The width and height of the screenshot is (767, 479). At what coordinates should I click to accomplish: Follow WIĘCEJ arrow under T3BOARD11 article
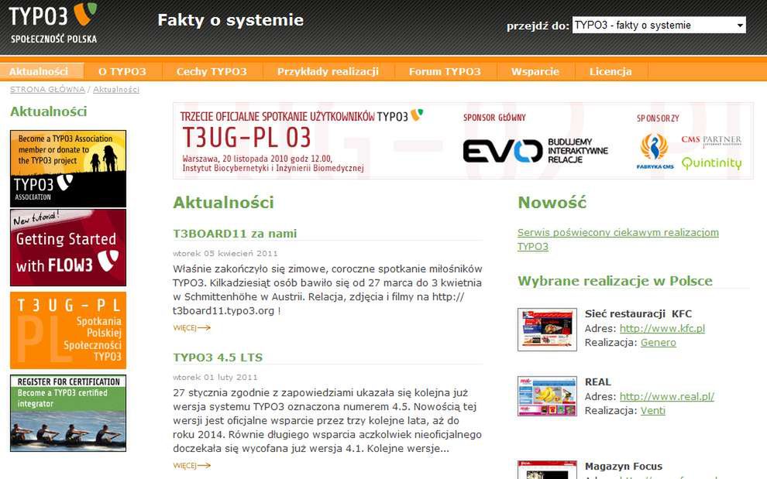tap(192, 327)
